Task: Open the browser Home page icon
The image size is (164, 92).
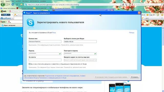Action: click(x=21, y=5)
